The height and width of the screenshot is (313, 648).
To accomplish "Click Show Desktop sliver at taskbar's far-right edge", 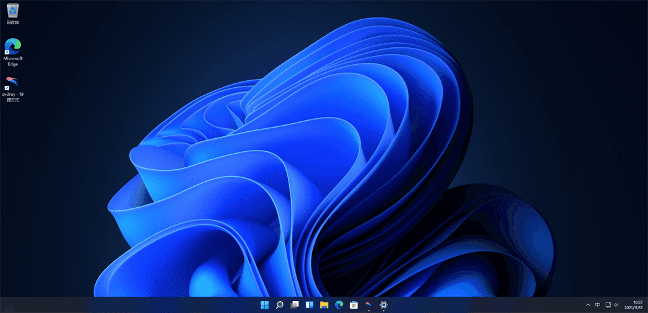I will pos(647,305).
